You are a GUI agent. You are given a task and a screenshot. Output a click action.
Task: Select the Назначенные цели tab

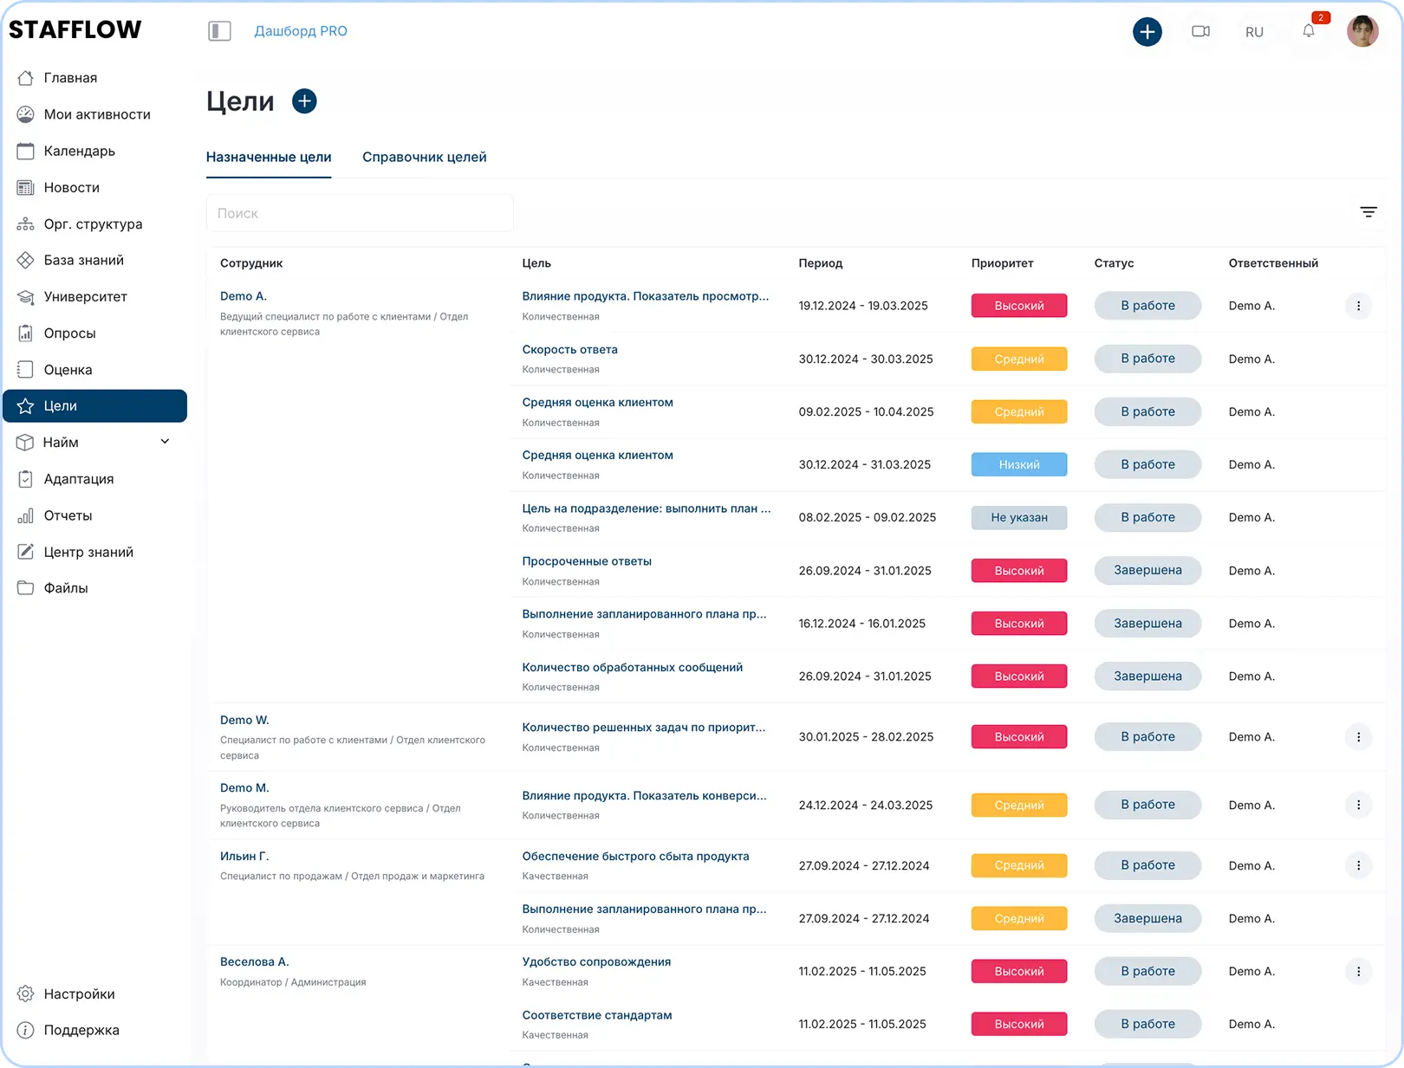pyautogui.click(x=269, y=157)
